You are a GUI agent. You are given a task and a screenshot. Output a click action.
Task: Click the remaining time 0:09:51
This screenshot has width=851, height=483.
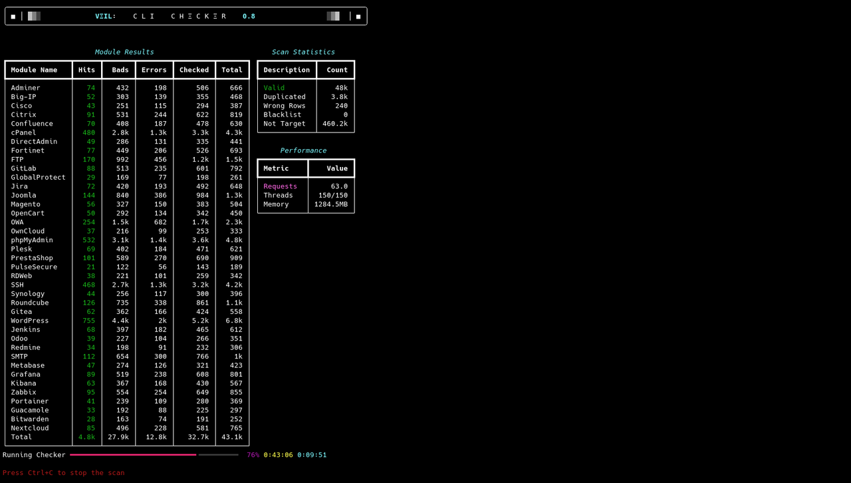point(312,455)
